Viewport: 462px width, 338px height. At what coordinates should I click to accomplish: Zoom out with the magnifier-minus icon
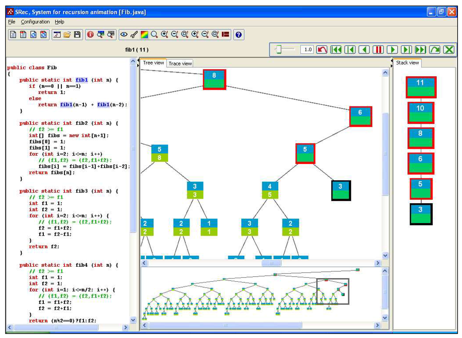click(174, 34)
